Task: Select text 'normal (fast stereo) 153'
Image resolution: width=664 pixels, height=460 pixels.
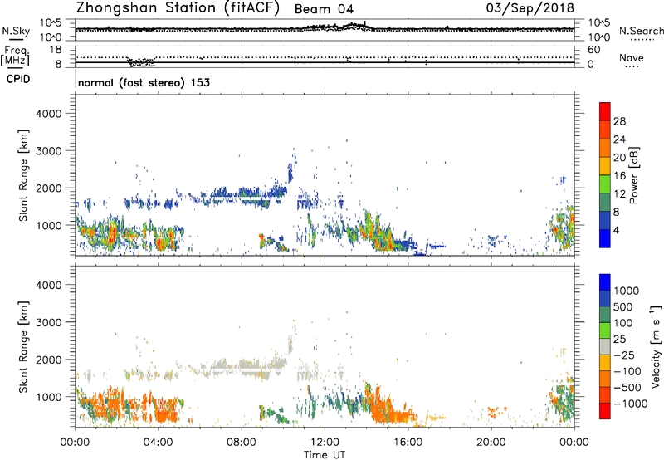Action: (x=144, y=82)
